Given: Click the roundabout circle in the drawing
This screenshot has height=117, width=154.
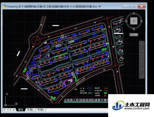Looking at the screenshot, I should (36, 40).
